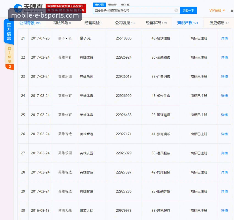Click inside the company search input field
This screenshot has height=220, width=234.
pos(135,10)
